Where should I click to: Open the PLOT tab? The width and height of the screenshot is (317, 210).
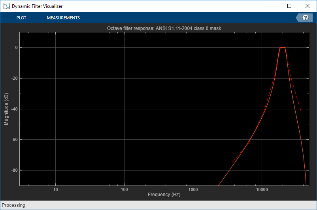click(21, 18)
